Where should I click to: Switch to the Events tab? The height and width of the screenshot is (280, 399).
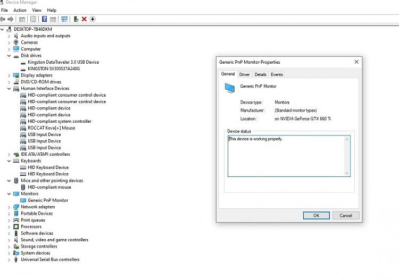click(277, 75)
